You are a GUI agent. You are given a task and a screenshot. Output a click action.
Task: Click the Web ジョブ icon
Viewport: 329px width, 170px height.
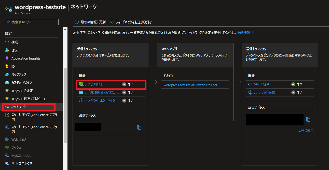point(7,139)
